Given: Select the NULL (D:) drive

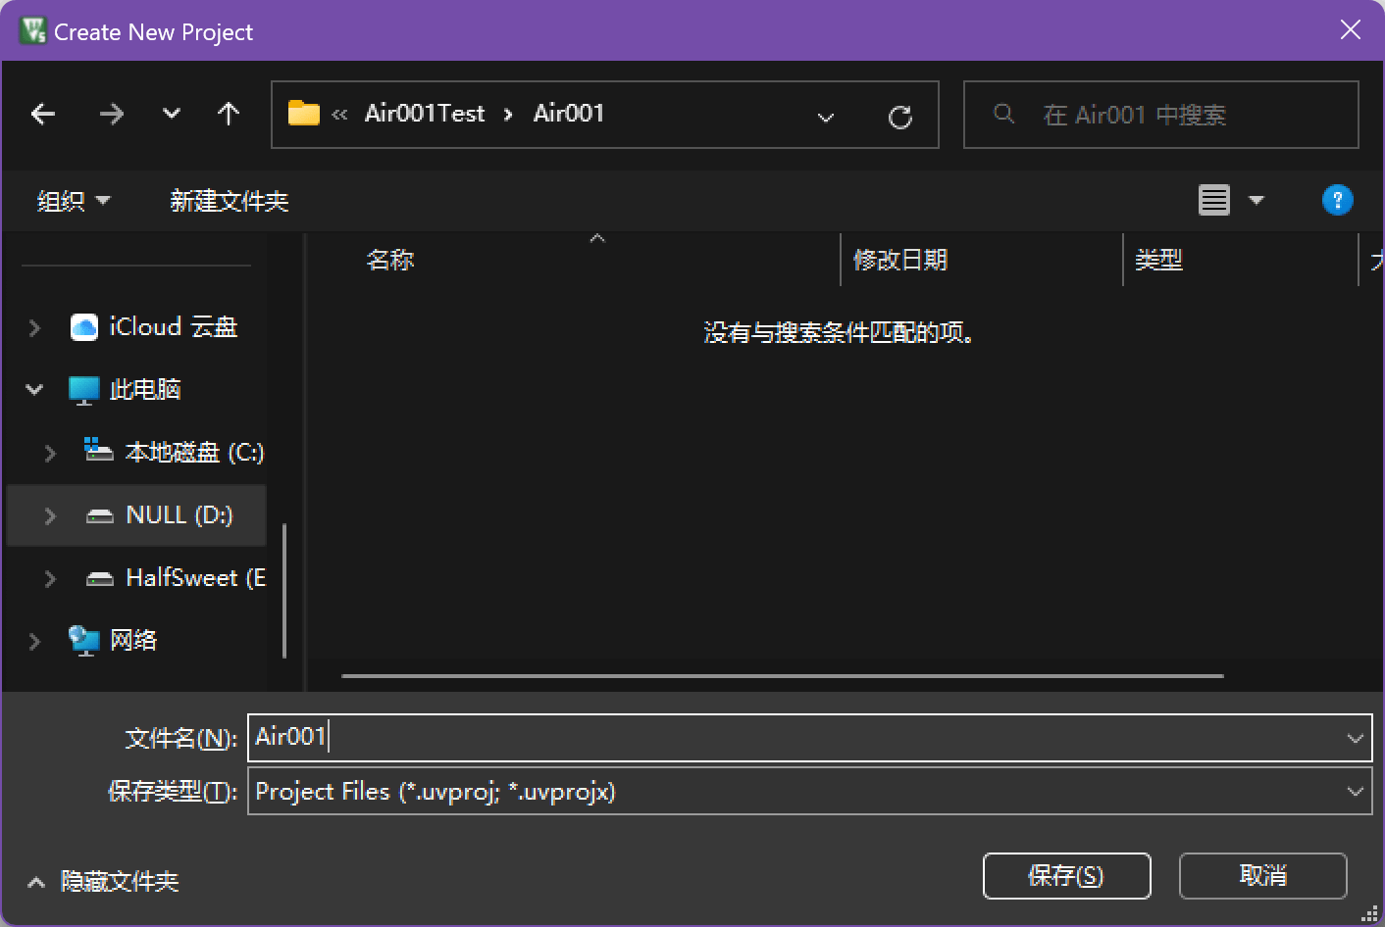Looking at the screenshot, I should 179,515.
